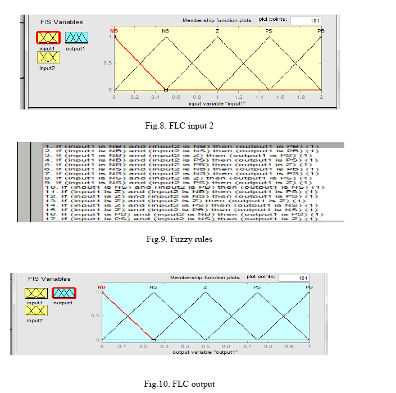Select output1 icon in the upper FIS Variables panel
396x393 pixels.
(x=76, y=38)
